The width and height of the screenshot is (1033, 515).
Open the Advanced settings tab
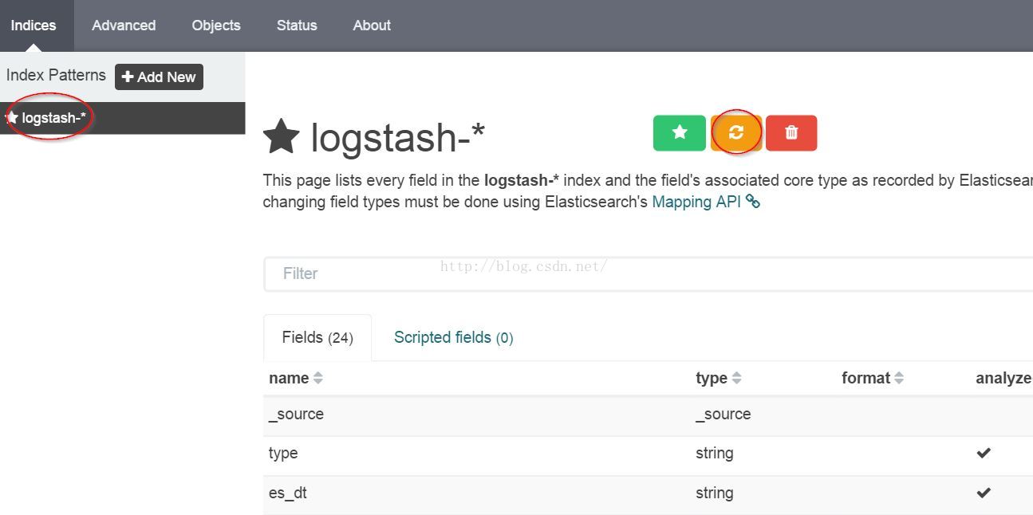point(124,26)
